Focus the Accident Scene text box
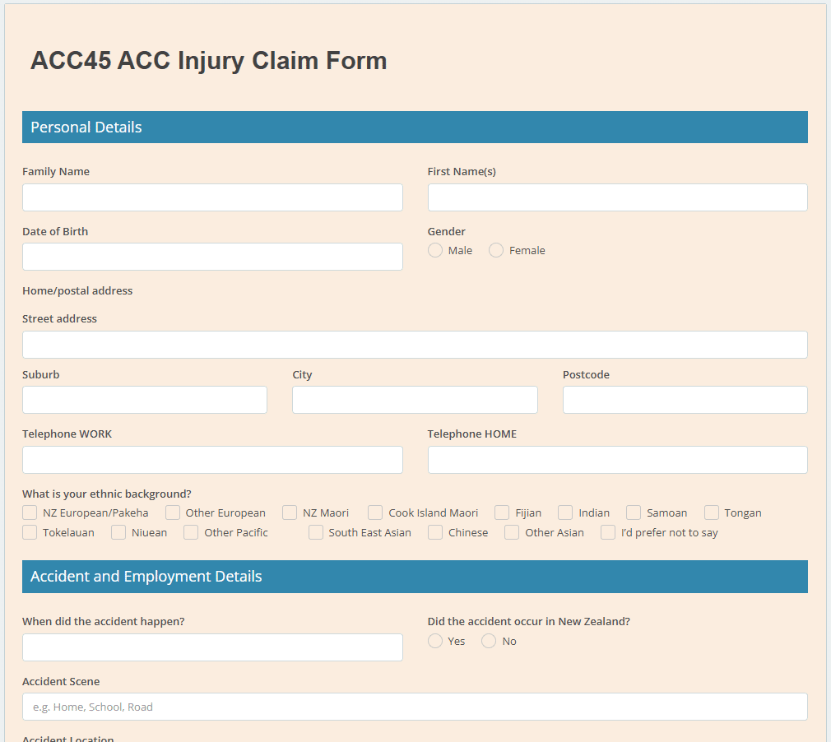Viewport: 831px width, 742px height. point(415,707)
